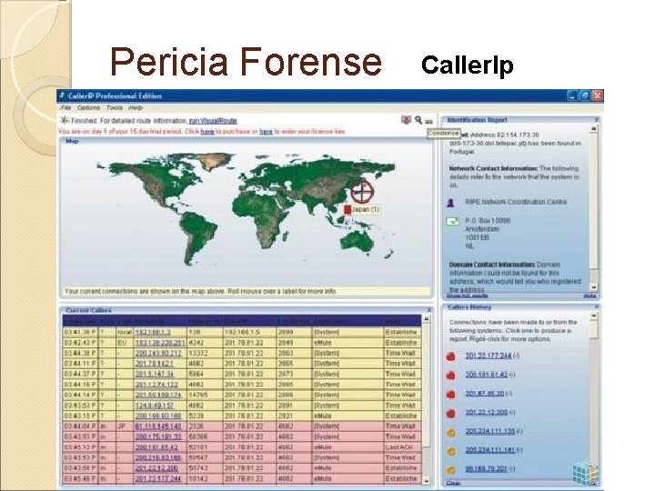Click address card icon beside P.O. Box

(452, 221)
